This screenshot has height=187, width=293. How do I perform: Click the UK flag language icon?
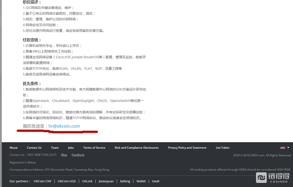(x=282, y=148)
